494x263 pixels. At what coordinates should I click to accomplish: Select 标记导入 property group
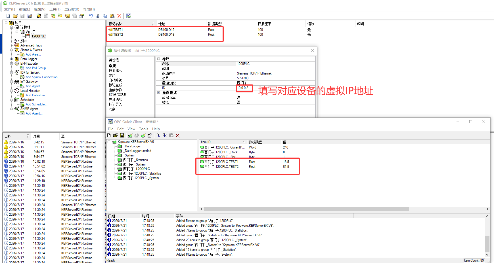(116, 104)
